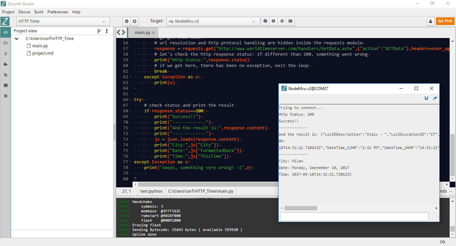Open main.py in the project tree
456x246 pixels.
click(x=40, y=46)
